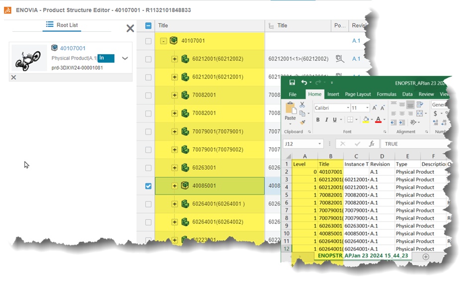
Task: Switch to the Root List tab
Action: pos(62,25)
